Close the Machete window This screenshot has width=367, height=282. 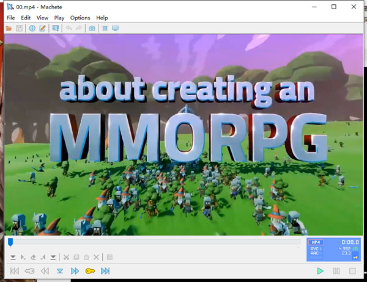tap(354, 7)
